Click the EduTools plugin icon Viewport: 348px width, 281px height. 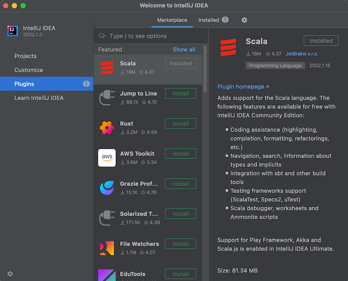click(x=107, y=275)
